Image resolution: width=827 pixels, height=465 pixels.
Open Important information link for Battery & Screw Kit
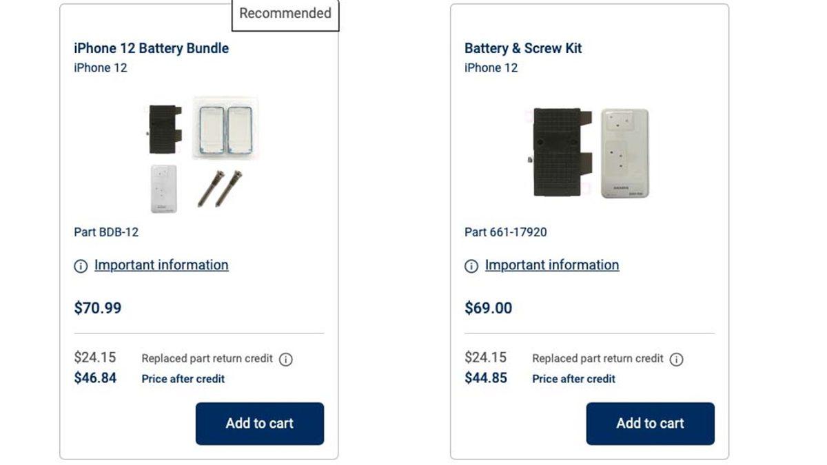[552, 265]
